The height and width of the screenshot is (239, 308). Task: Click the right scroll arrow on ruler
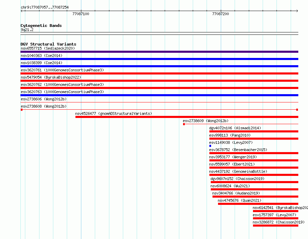[x=297, y=11]
